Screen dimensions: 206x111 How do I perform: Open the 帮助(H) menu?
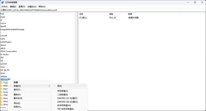tap(42, 7)
